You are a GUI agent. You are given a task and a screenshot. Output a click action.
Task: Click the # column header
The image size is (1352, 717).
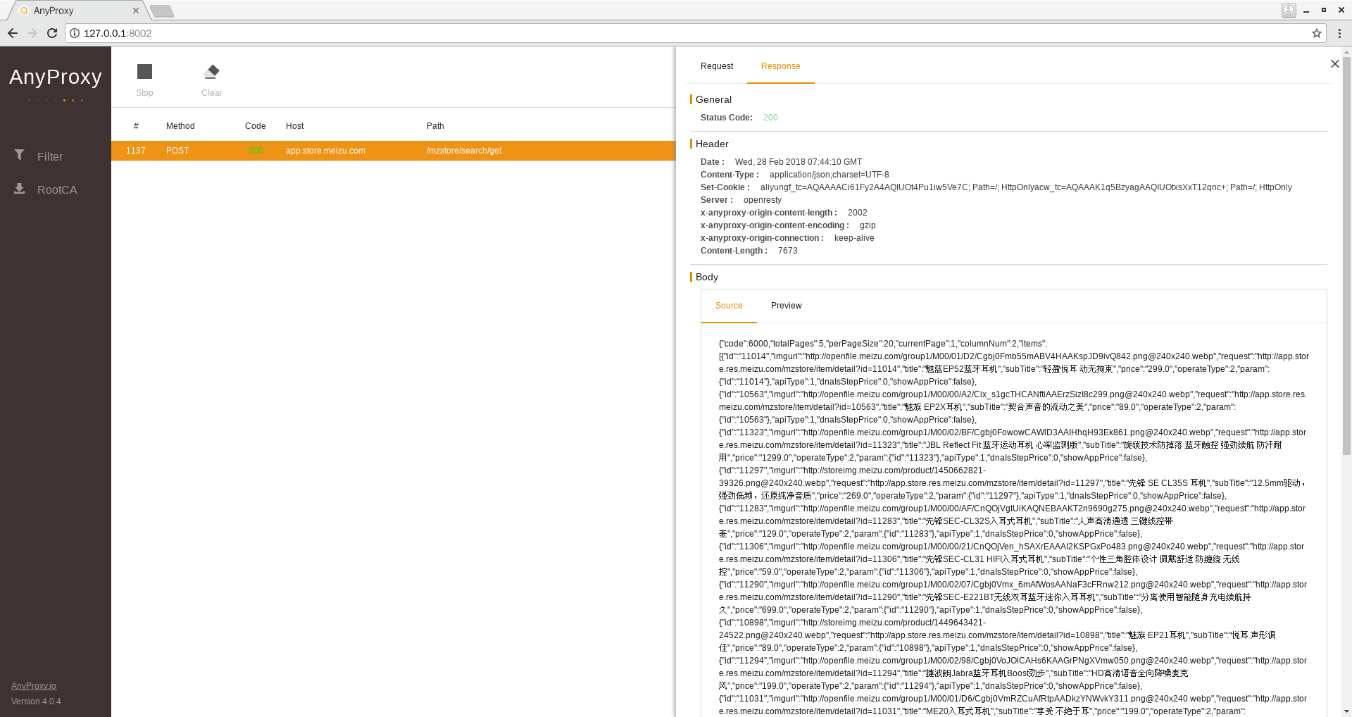pos(136,126)
